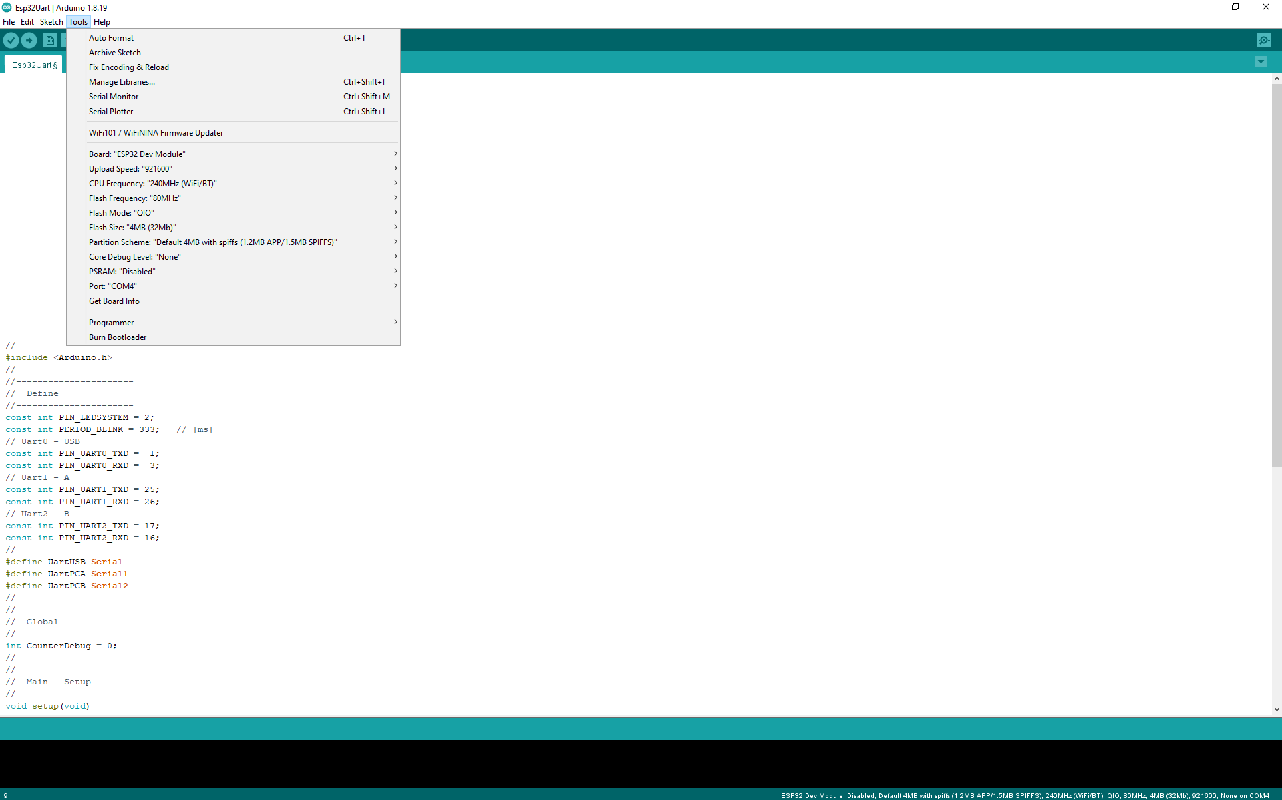Click Get Board Info
Image resolution: width=1282 pixels, height=800 pixels.
(x=233, y=301)
